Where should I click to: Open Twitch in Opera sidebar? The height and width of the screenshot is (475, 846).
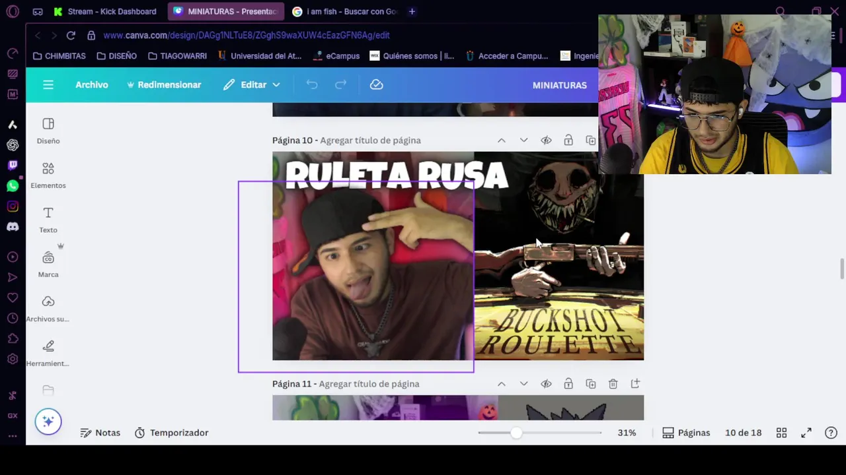[x=13, y=165]
